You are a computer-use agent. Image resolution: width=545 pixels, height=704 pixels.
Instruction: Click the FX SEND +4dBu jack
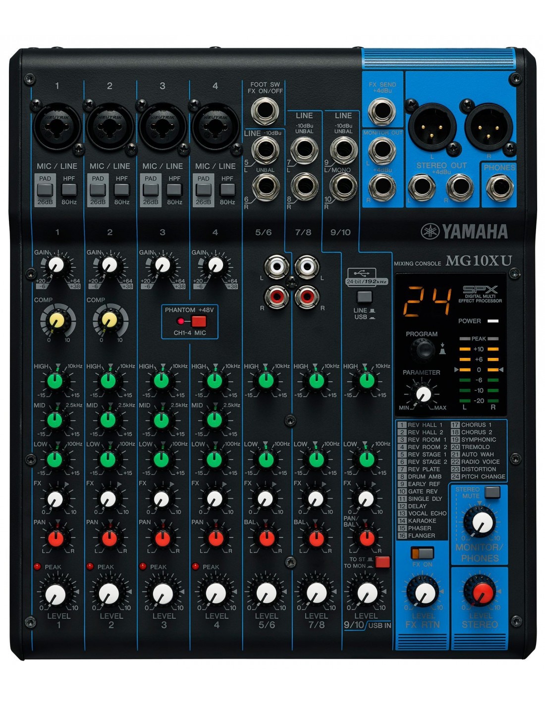[382, 111]
